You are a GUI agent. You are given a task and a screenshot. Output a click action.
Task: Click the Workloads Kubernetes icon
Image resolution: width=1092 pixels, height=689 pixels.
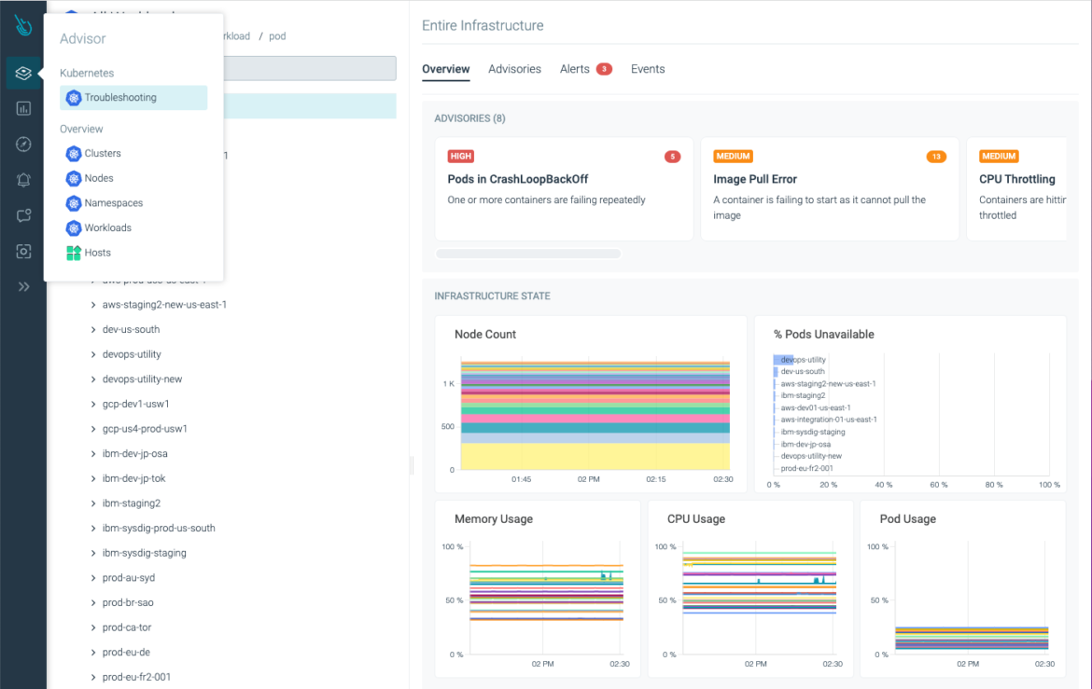(74, 228)
